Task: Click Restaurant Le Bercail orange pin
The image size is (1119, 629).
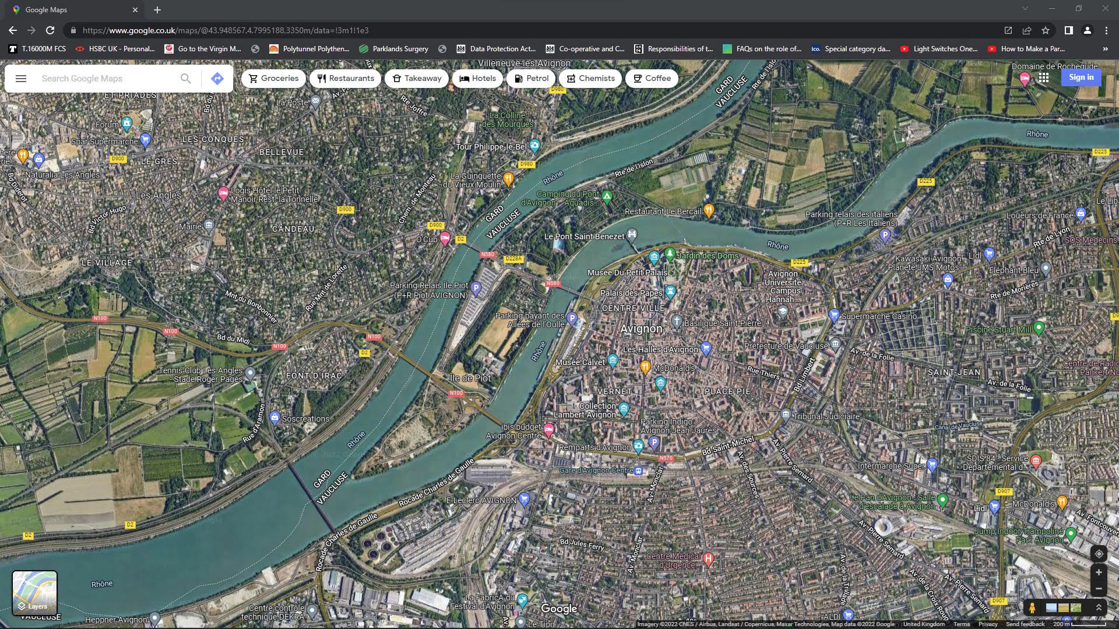Action: click(709, 210)
